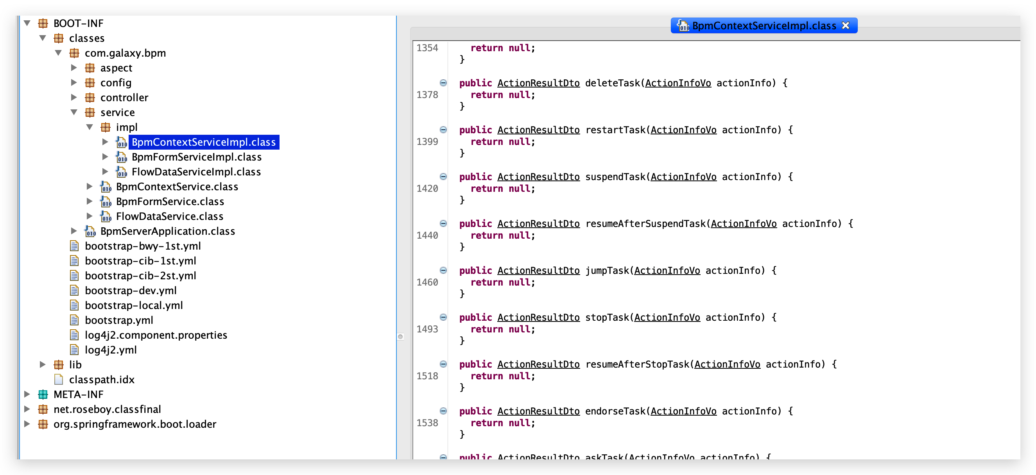Click the BpmFormServiceImpl.class file icon

coord(122,157)
